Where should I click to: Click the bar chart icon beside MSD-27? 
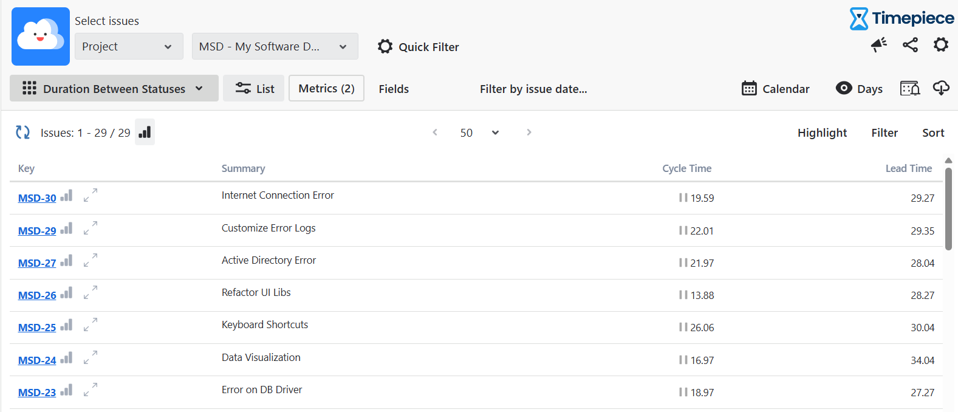tap(66, 261)
